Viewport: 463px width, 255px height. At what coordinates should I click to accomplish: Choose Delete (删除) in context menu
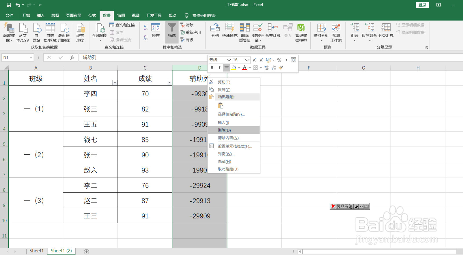[234, 130]
